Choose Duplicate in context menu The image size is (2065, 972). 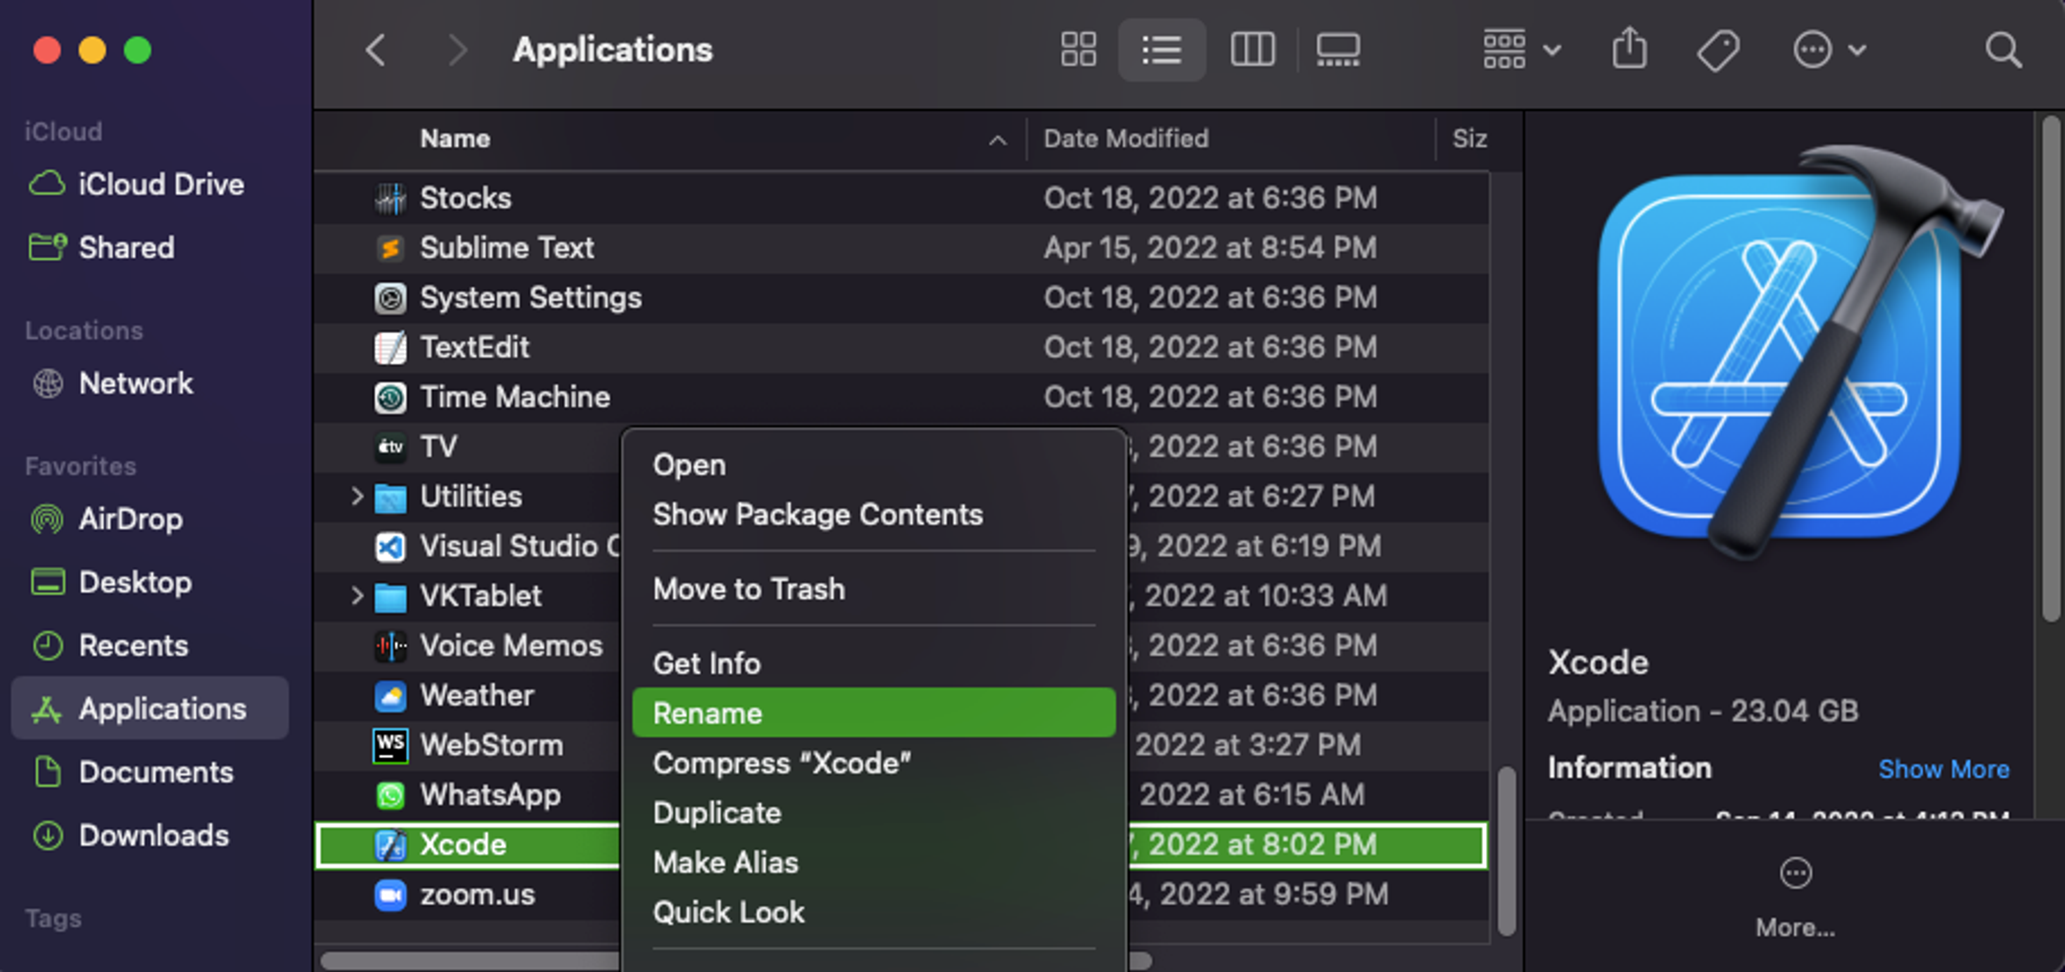tap(874, 813)
